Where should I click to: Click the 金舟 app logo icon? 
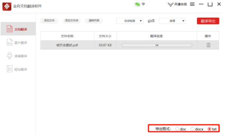[7, 6]
